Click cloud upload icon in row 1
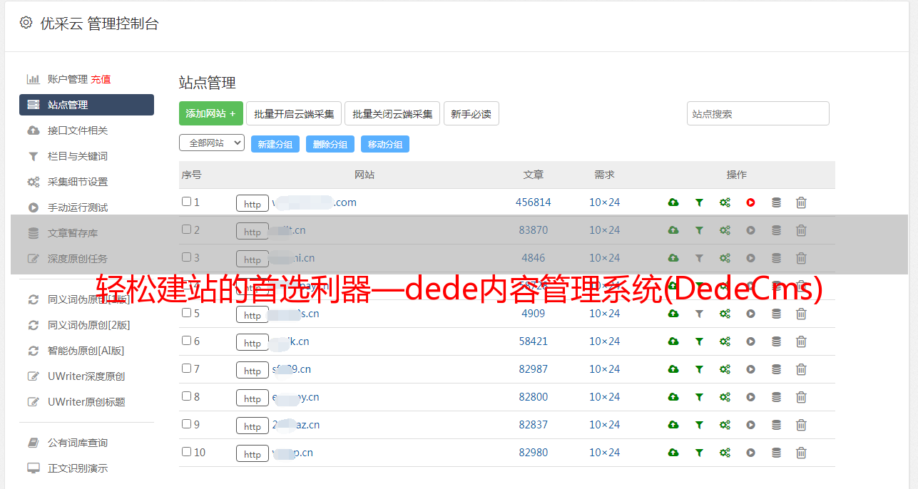918x489 pixels. 673,202
